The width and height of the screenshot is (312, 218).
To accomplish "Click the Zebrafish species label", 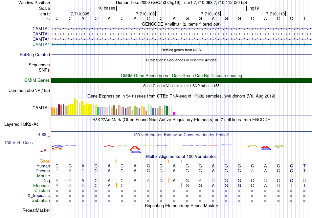I will (x=41, y=200).
